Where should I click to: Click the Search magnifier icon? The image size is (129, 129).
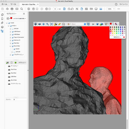22,9
